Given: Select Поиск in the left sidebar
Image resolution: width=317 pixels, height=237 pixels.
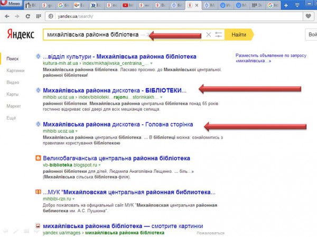Looking at the screenshot, I should click(x=13, y=58).
